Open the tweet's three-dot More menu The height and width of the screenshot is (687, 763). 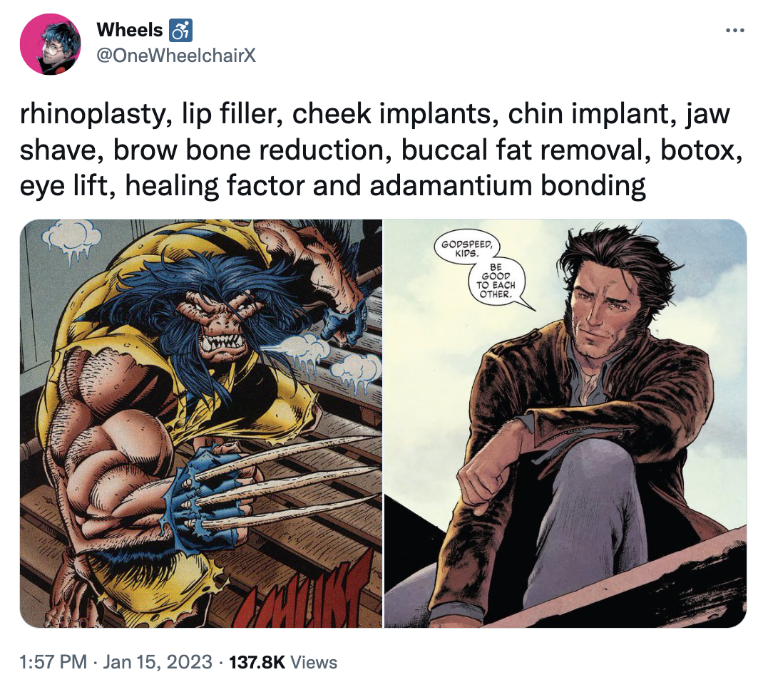734,31
